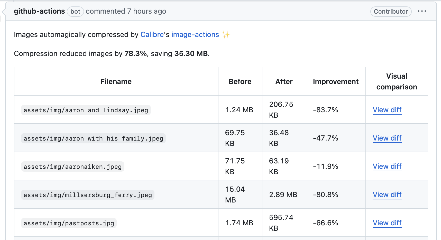
Task: View diff for pastposts.jpg
Action: pyautogui.click(x=387, y=223)
